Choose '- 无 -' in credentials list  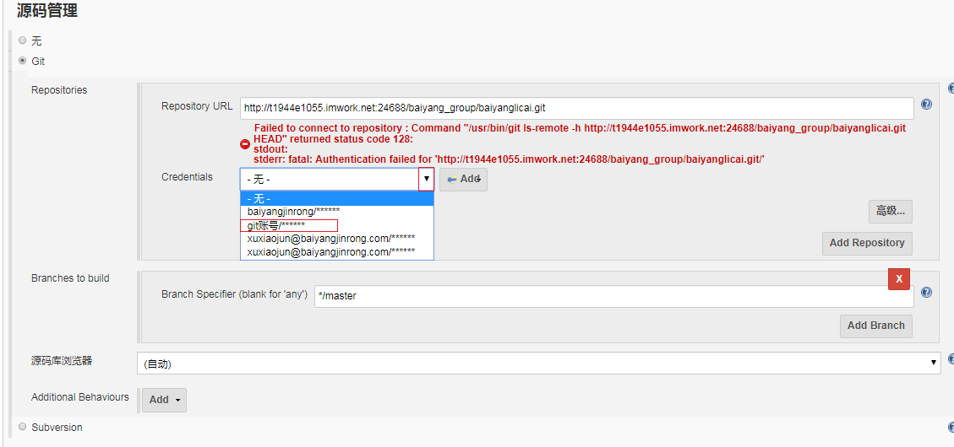click(337, 198)
